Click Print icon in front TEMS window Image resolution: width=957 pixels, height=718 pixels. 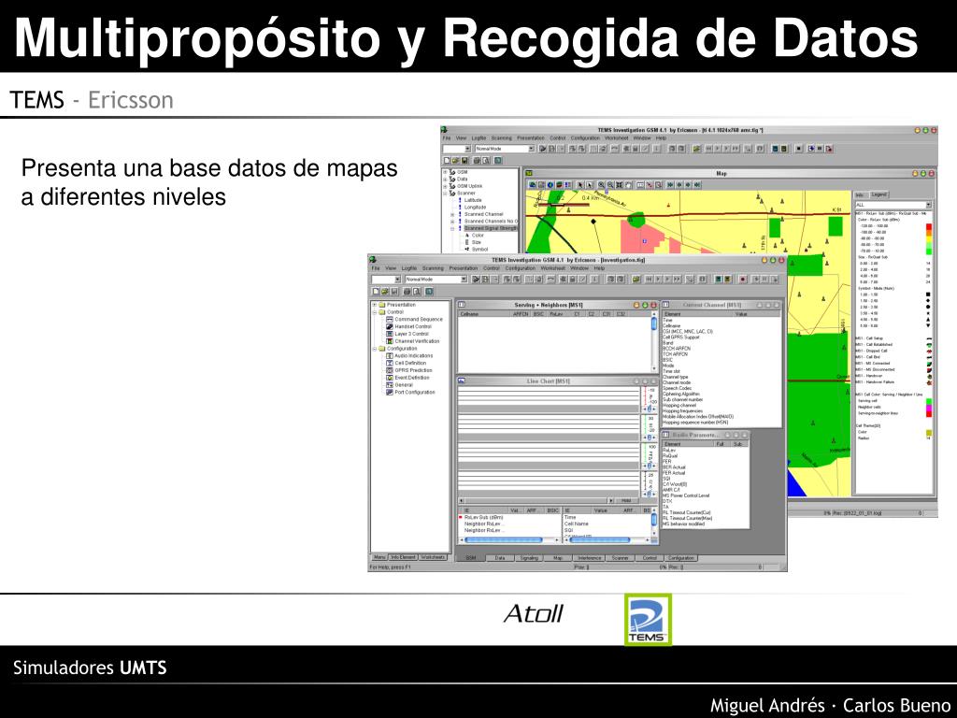[x=407, y=292]
